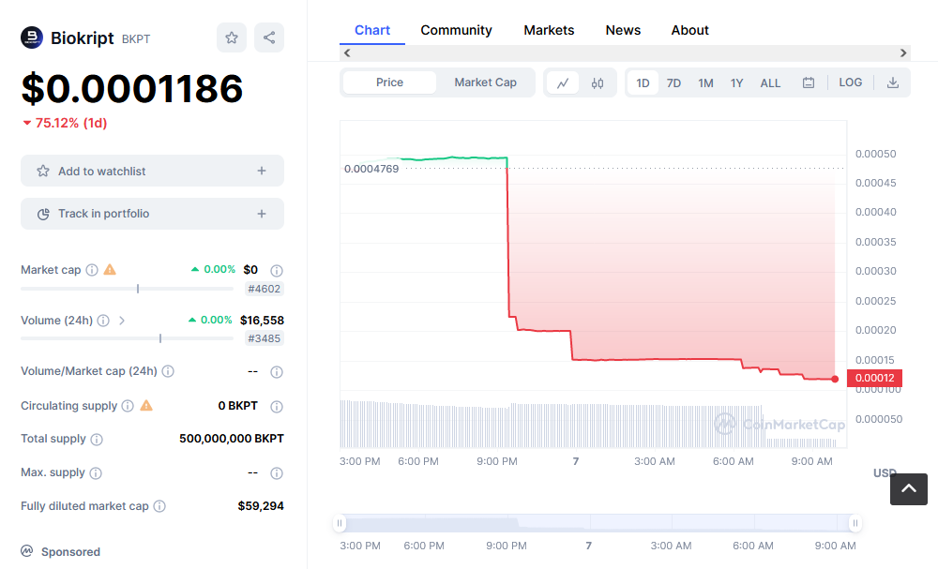Select 1D time range
The height and width of the screenshot is (569, 938).
(643, 83)
